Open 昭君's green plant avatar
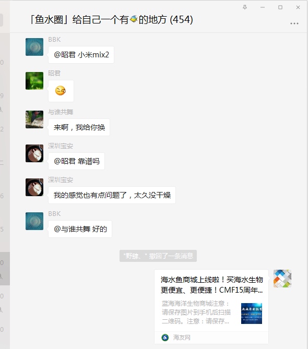Screen dimensions: 308x349 click(x=34, y=80)
